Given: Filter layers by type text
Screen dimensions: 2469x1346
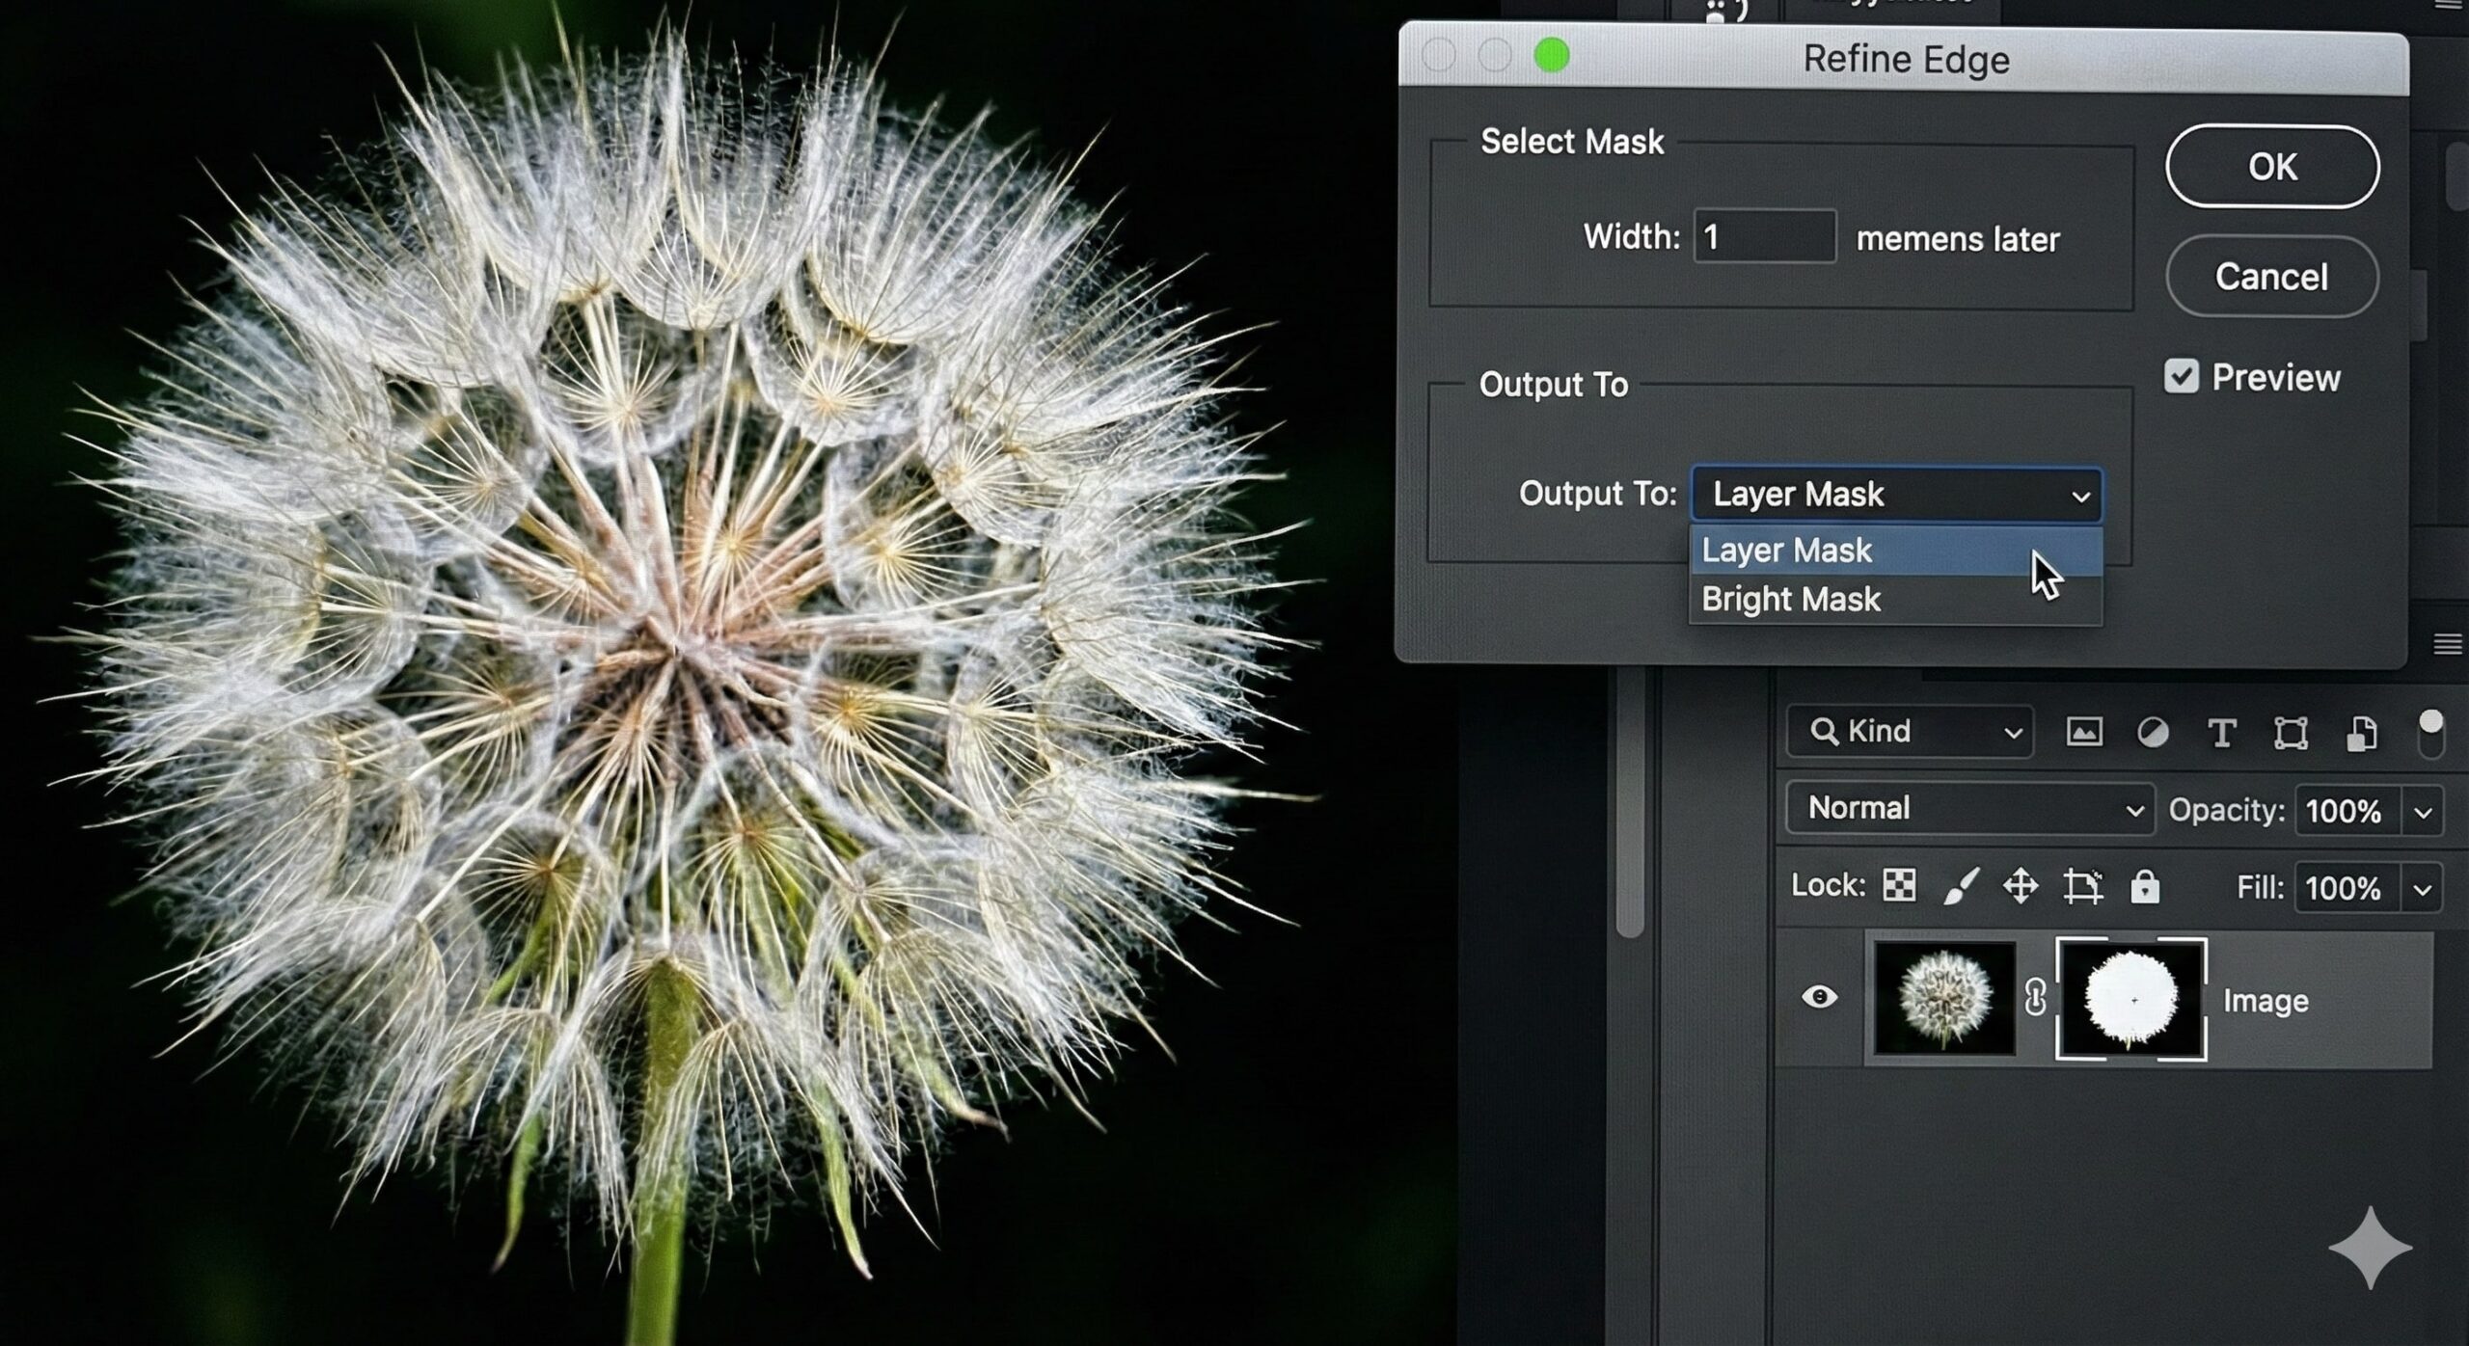Looking at the screenshot, I should (2222, 731).
